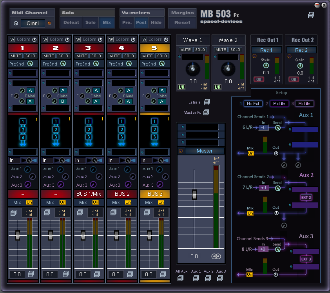Click the Aux 1 knob on channel 5
This screenshot has height=293, width=330.
pyautogui.click(x=160, y=169)
